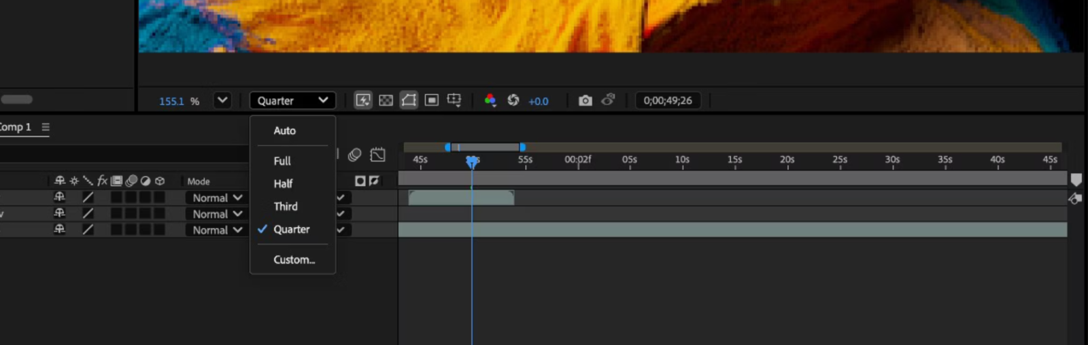Enable motion blur for the composition
Screen dimensions: 1088x345
pyautogui.click(x=354, y=155)
